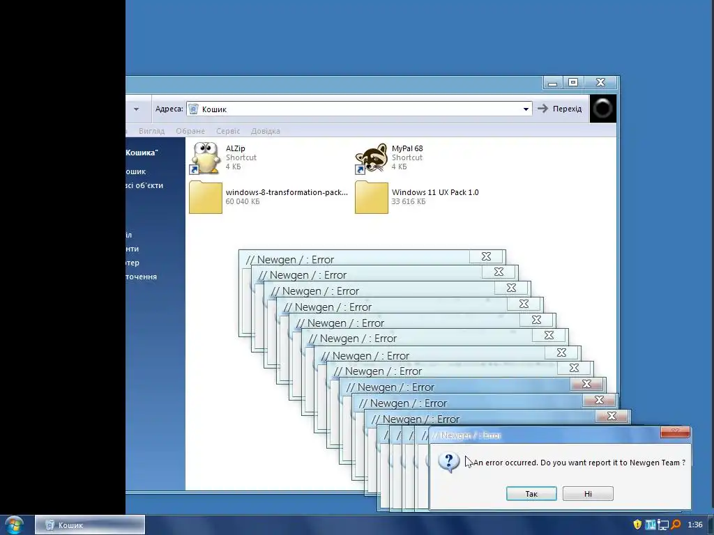
Task: Click the blue tray icon next to the shield
Action: pyautogui.click(x=651, y=525)
